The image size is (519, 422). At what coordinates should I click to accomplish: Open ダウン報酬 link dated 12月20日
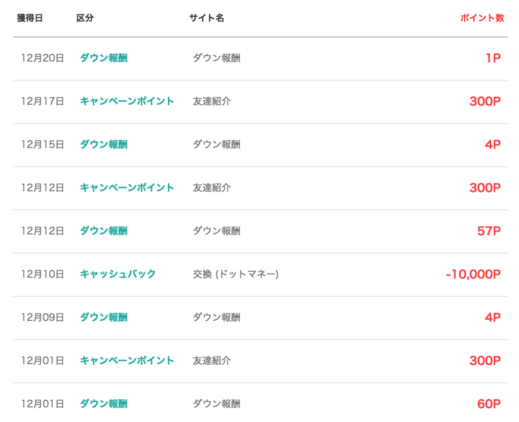click(x=103, y=58)
